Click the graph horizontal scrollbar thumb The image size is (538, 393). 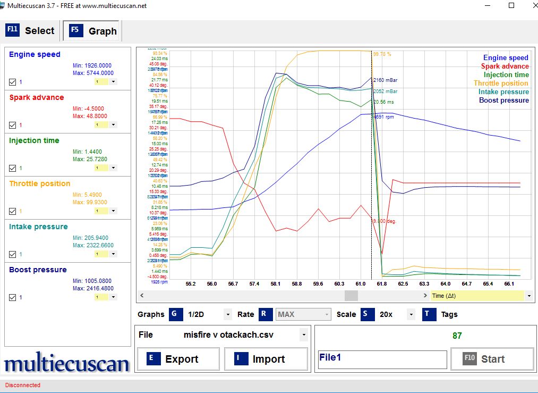coord(351,296)
